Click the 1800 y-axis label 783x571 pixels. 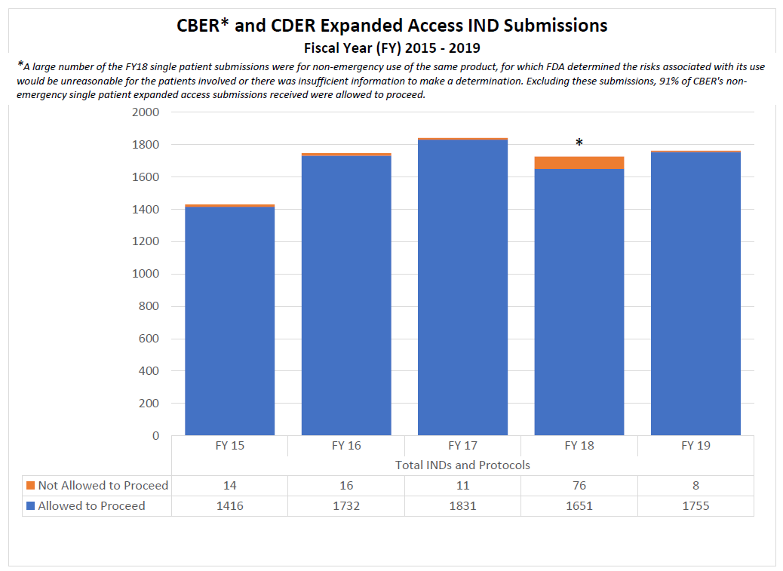[x=146, y=145]
